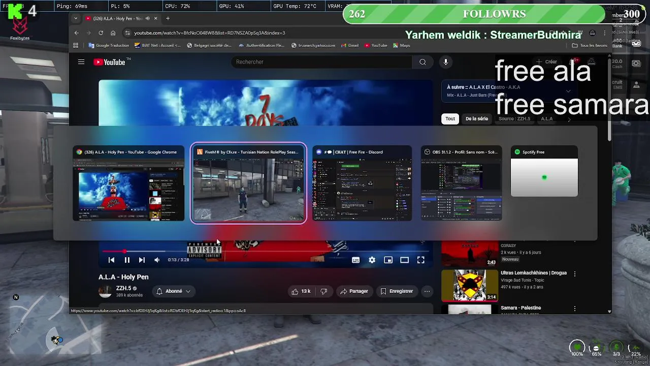Click the Partager share button
This screenshot has width=650, height=366.
tap(354, 291)
